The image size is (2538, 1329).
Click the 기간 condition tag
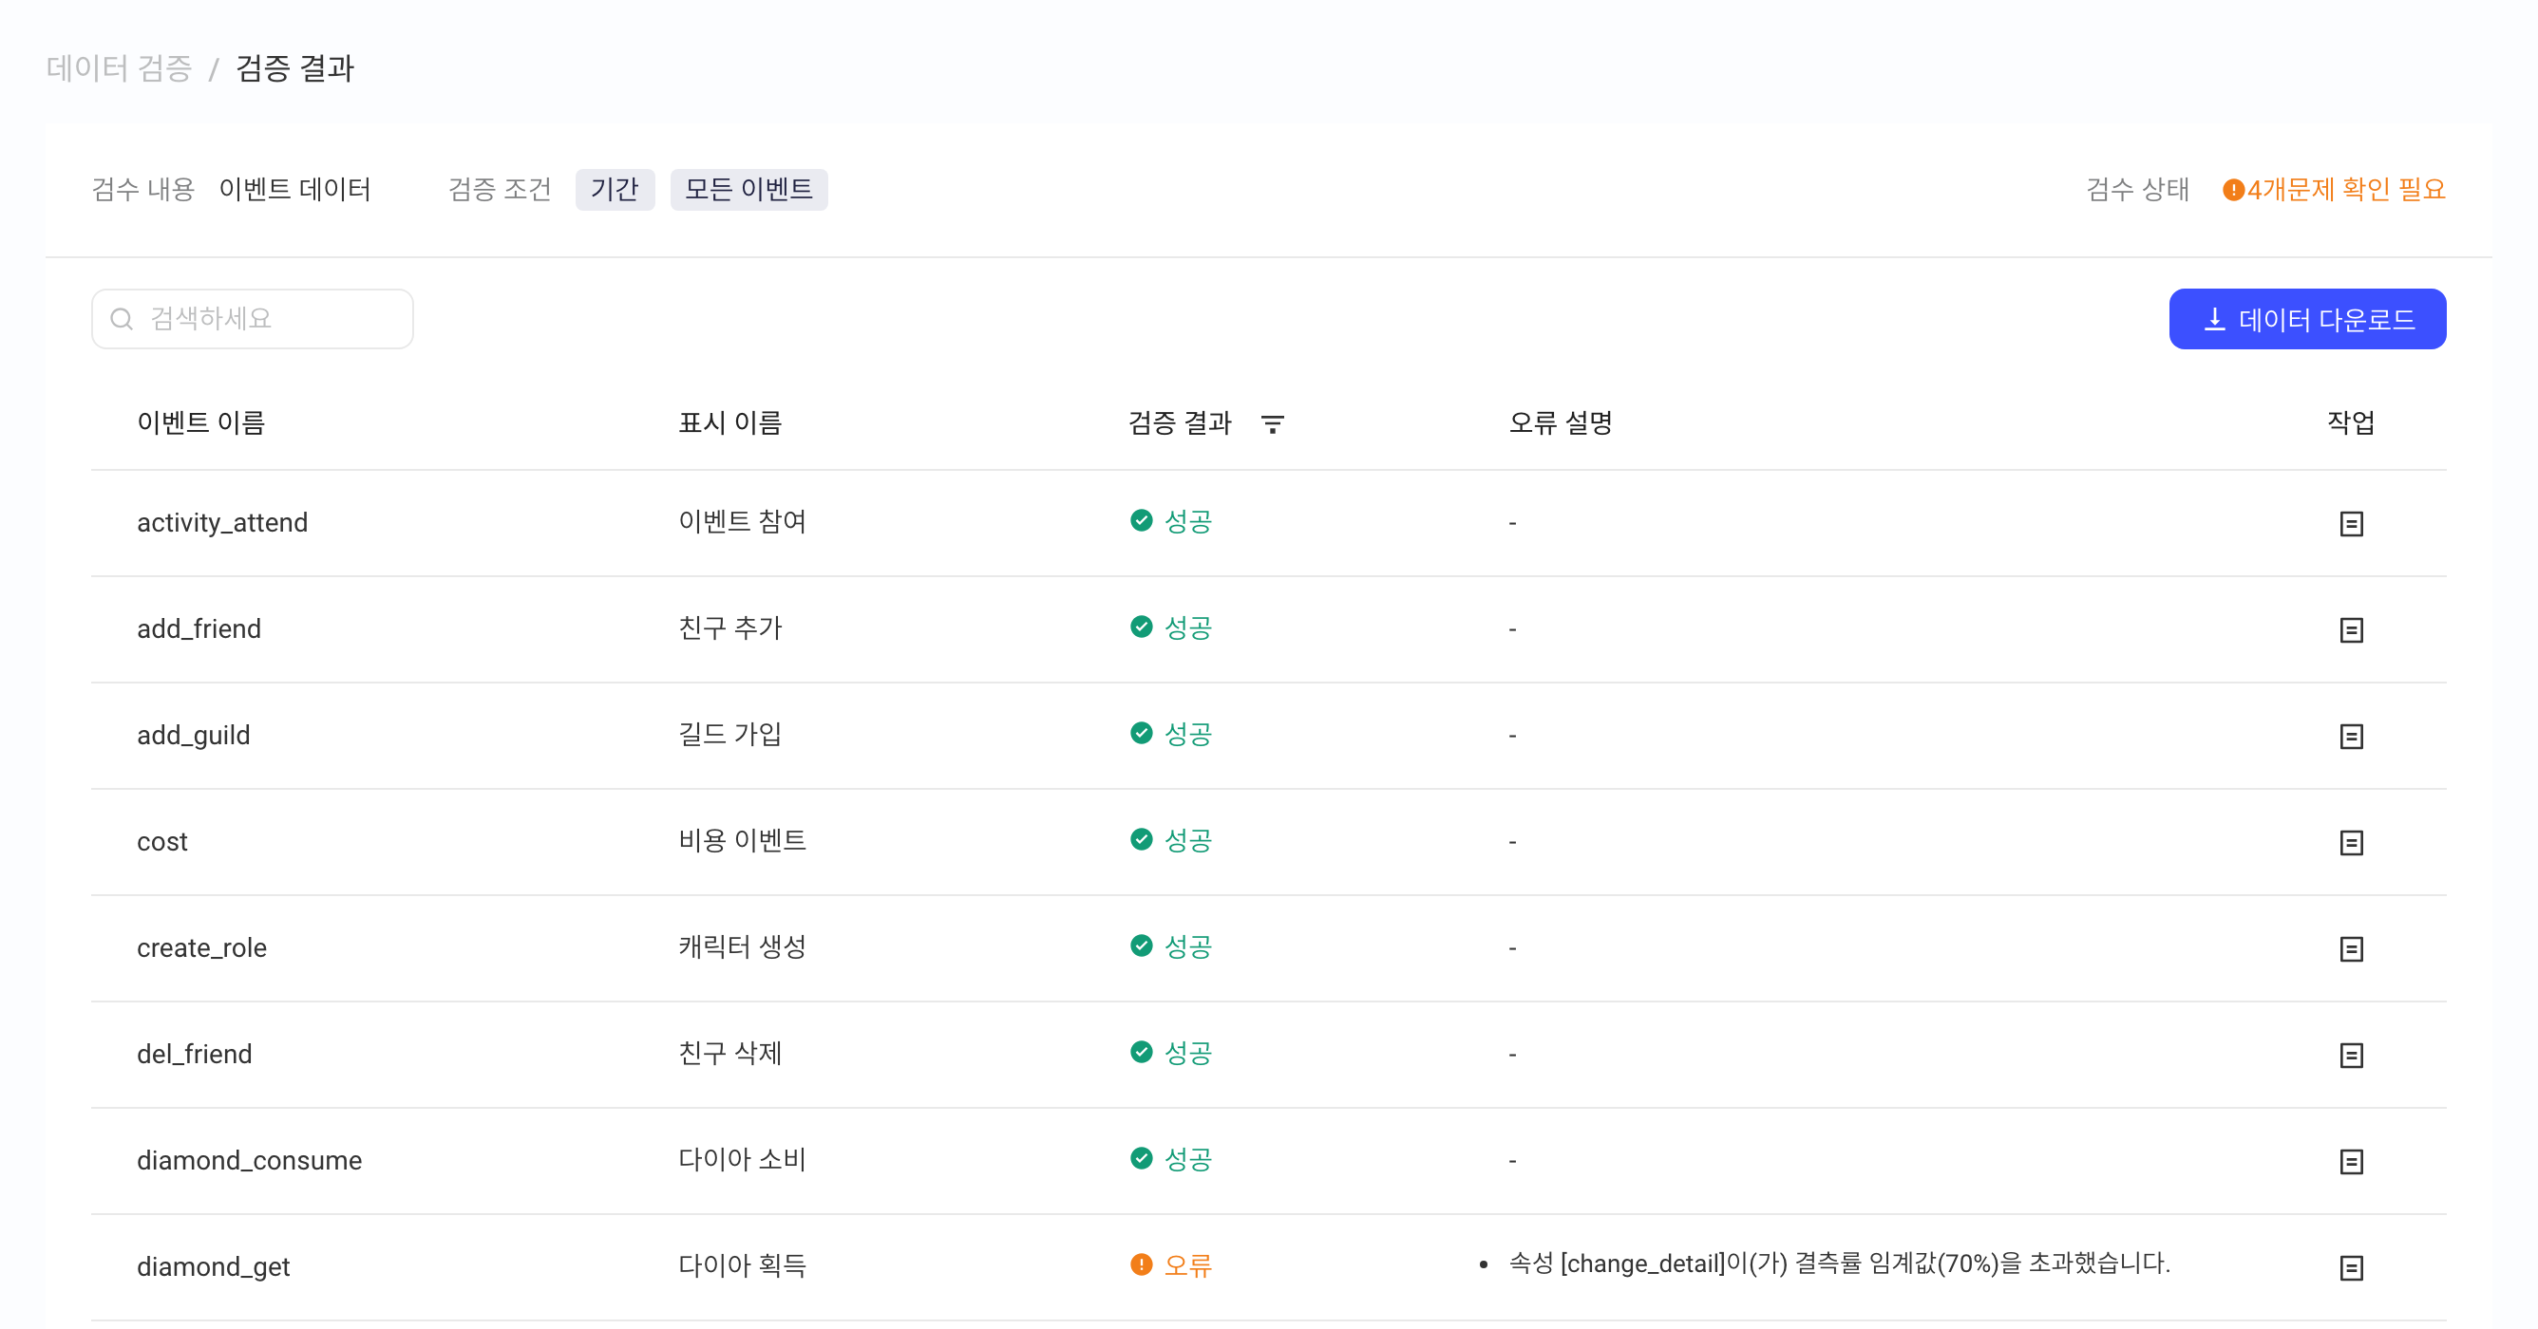(615, 189)
